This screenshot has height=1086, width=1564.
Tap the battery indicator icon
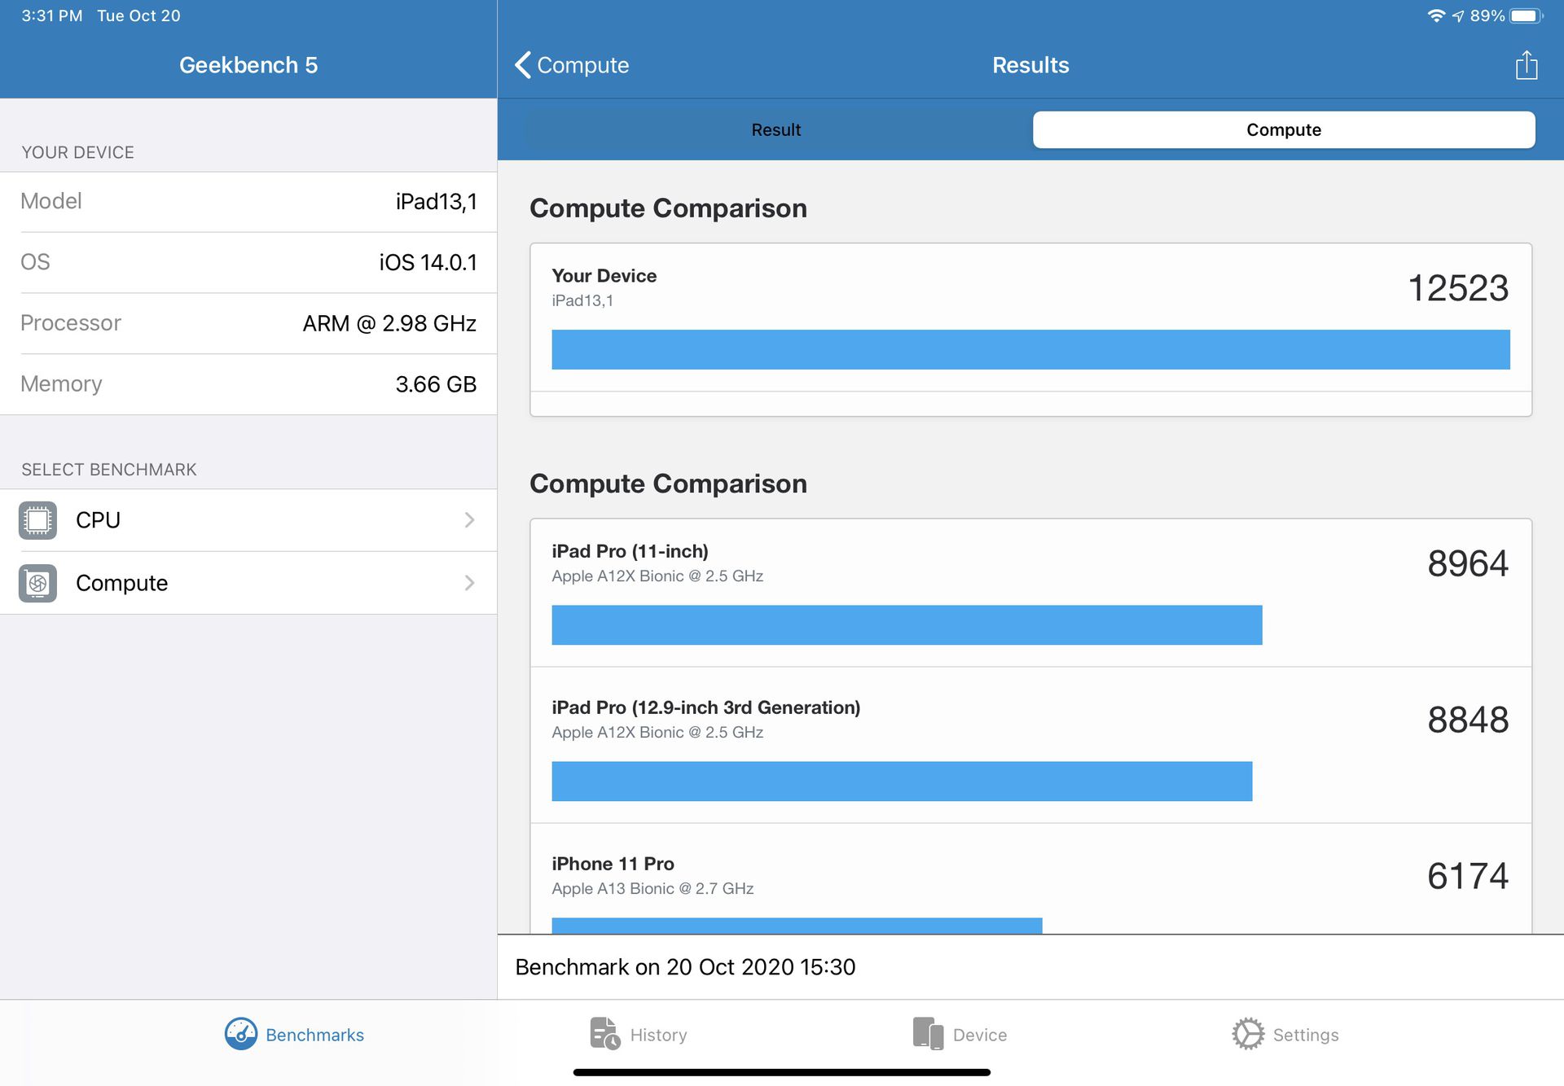[x=1527, y=15]
